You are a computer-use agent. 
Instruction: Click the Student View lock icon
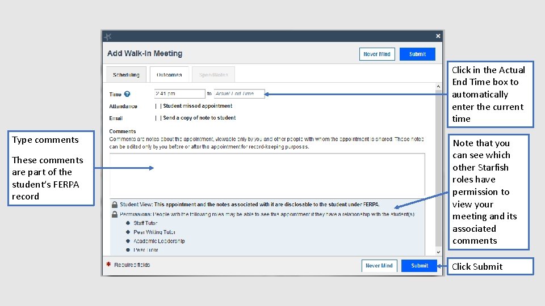(x=114, y=205)
